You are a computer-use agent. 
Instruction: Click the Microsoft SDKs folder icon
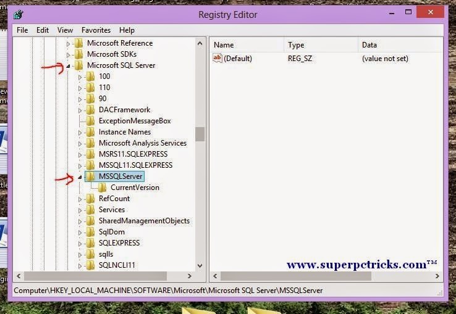click(x=79, y=54)
